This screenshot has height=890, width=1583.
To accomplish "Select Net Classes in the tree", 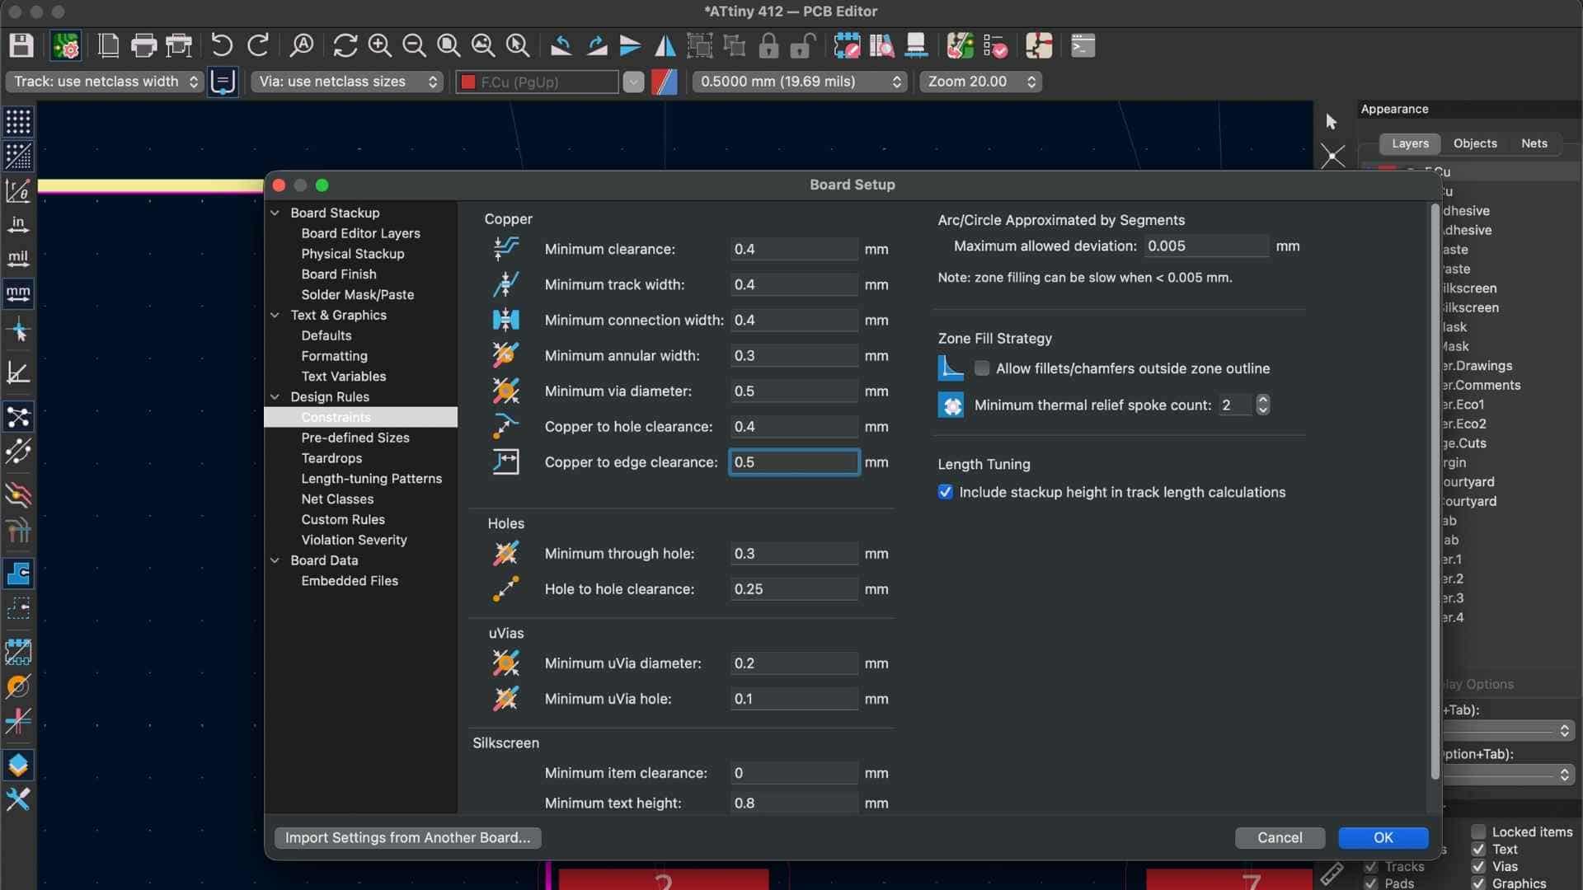I will pos(337,499).
